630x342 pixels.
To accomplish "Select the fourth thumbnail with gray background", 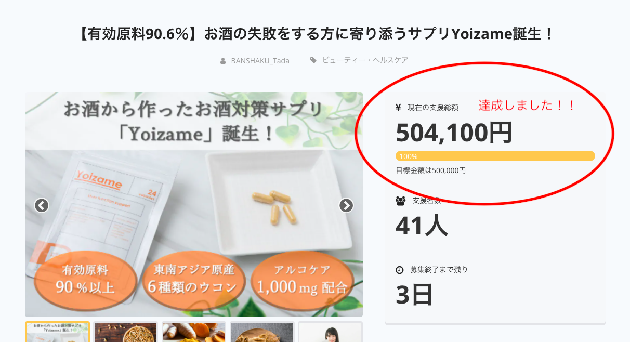I will point(262,332).
